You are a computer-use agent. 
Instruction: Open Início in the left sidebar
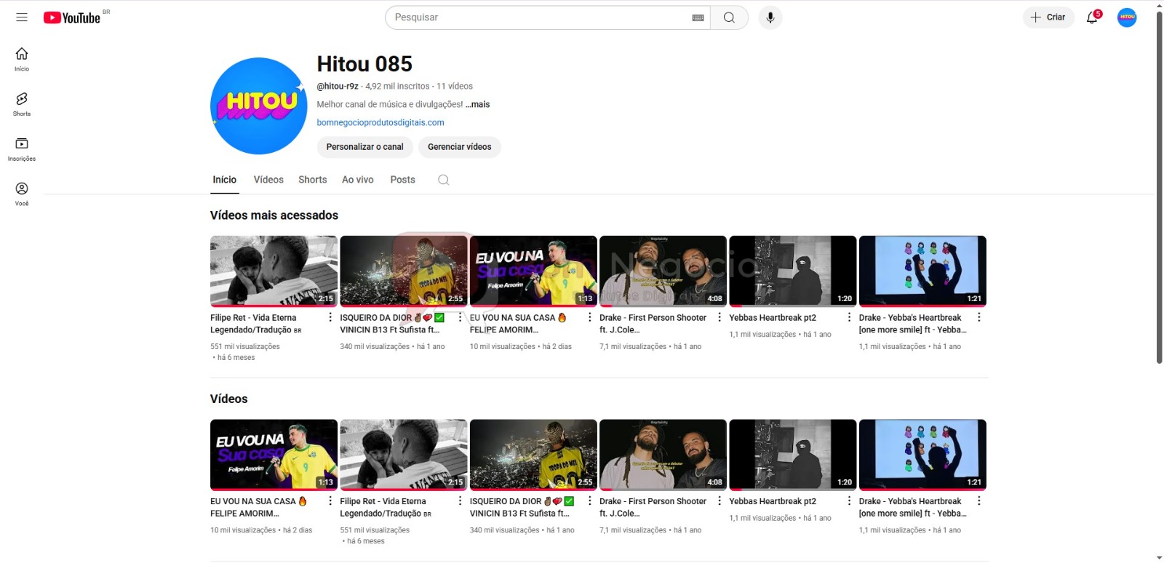pyautogui.click(x=22, y=59)
